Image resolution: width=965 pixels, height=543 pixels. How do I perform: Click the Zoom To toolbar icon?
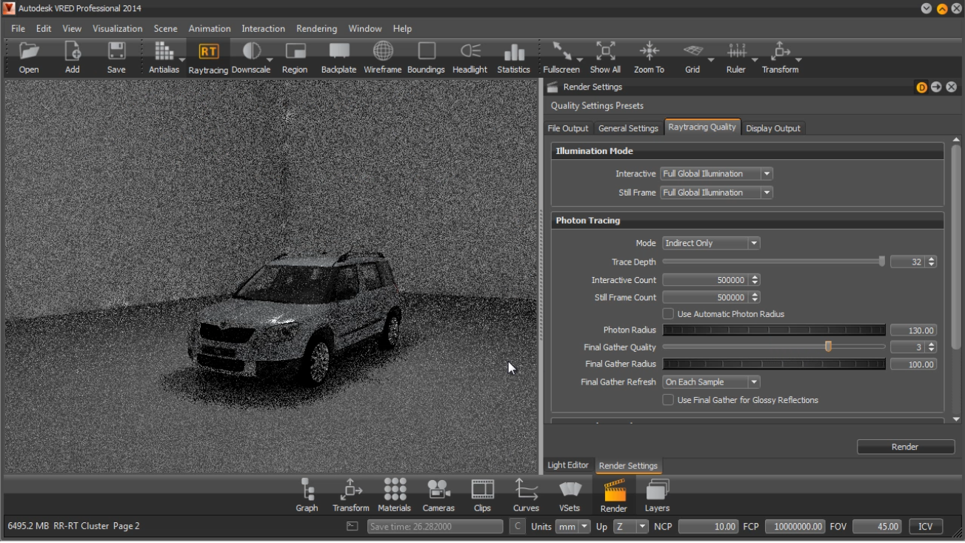pos(649,57)
